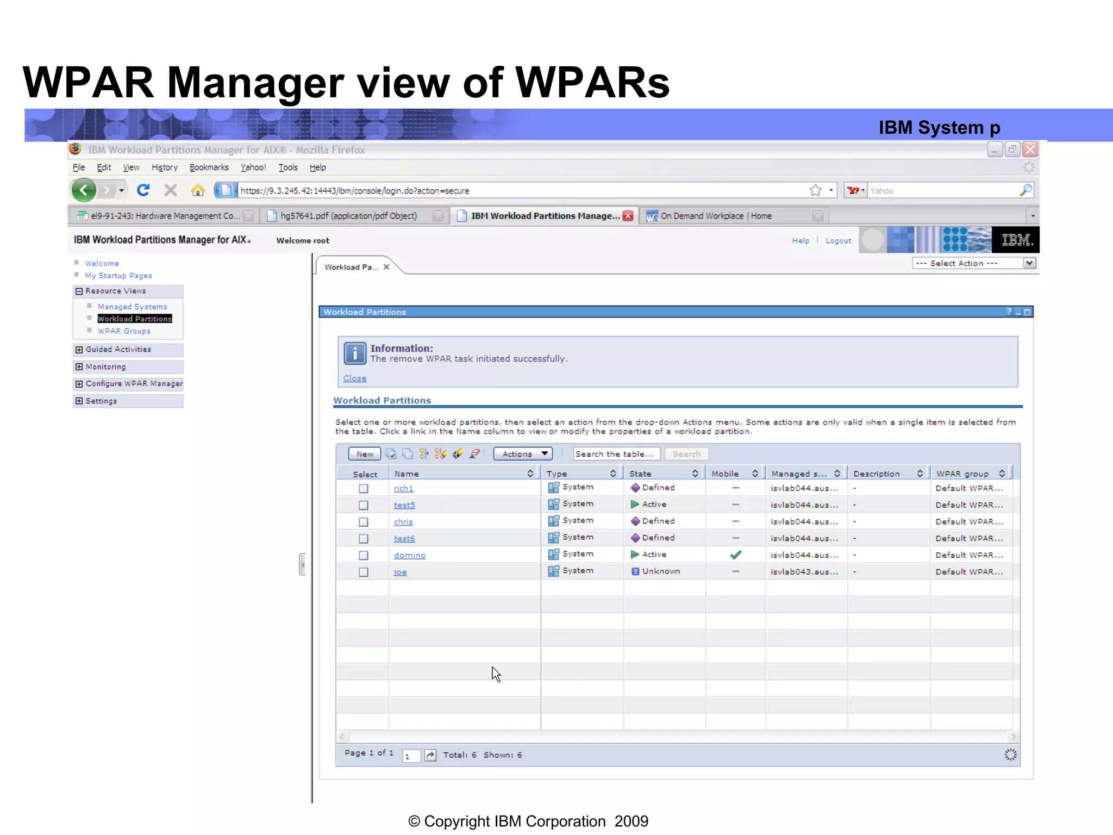
Task: Open the History menu
Action: (x=165, y=167)
